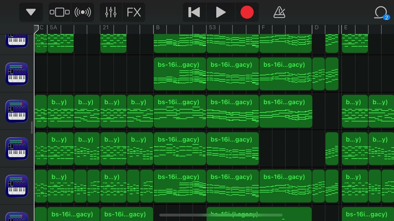Tap section marker D in the ruler
Viewport: 394px width, 221px height.
[316, 28]
